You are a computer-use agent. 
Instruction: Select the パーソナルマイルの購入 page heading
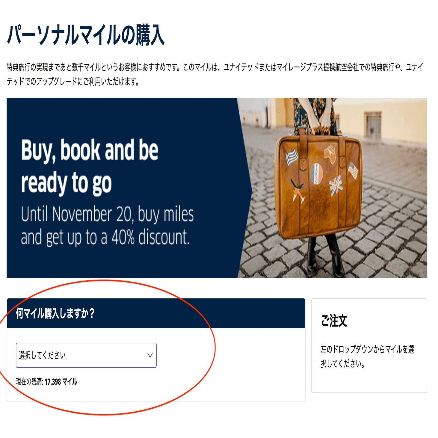[86, 35]
